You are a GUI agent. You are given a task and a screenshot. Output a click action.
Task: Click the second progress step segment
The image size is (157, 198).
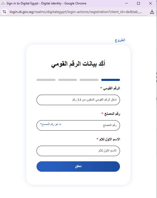(89, 80)
